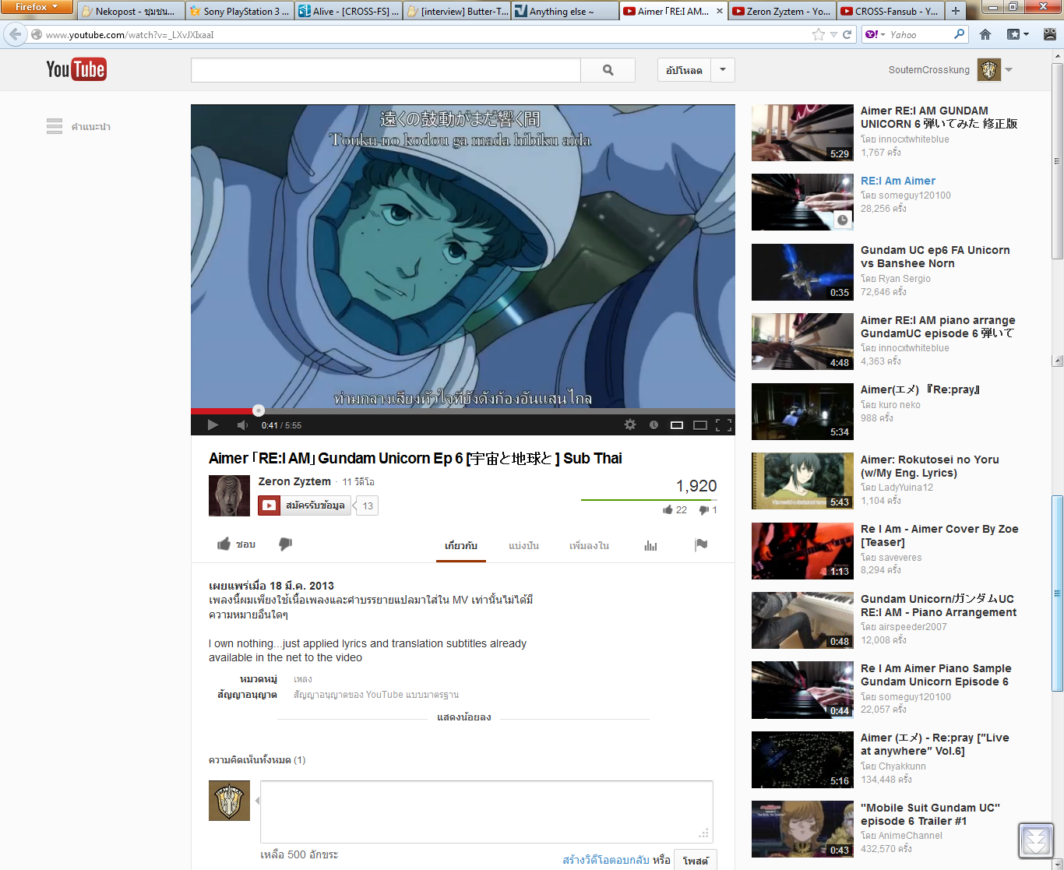The width and height of the screenshot is (1064, 870).
Task: Switch to the CROSS-Fansub browser tab
Action: (x=892, y=11)
